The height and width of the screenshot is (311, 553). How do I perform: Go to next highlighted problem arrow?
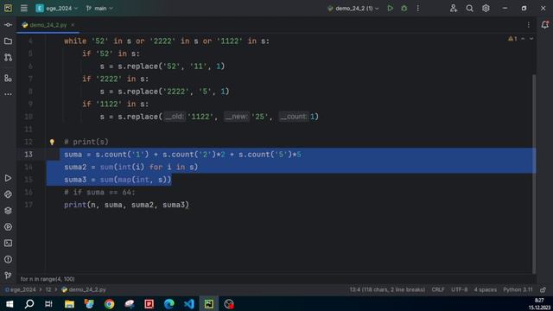click(x=531, y=38)
